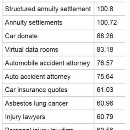The height and width of the screenshot is (130, 130).
Task: Select the Car insurance quotes cell
Action: click(x=48, y=90)
